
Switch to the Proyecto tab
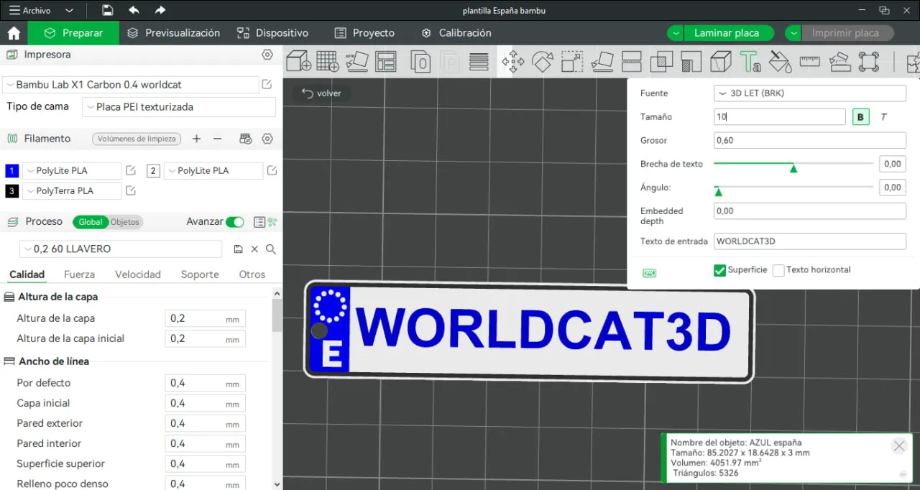point(364,33)
